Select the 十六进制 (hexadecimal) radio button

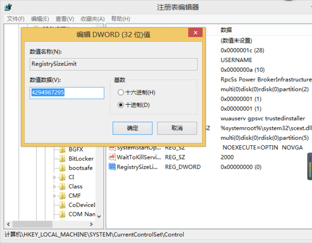click(120, 93)
